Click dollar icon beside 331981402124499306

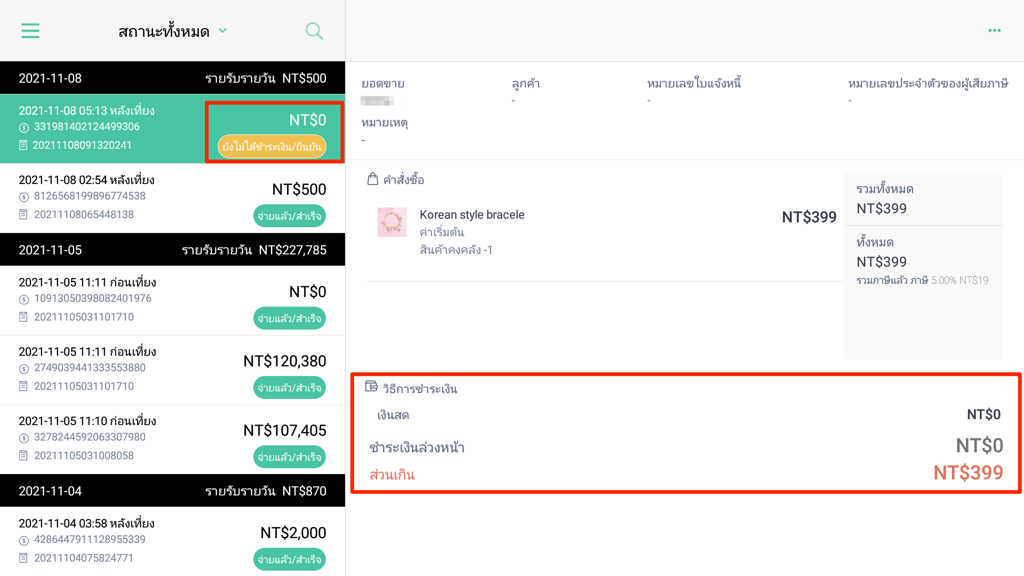[x=24, y=127]
